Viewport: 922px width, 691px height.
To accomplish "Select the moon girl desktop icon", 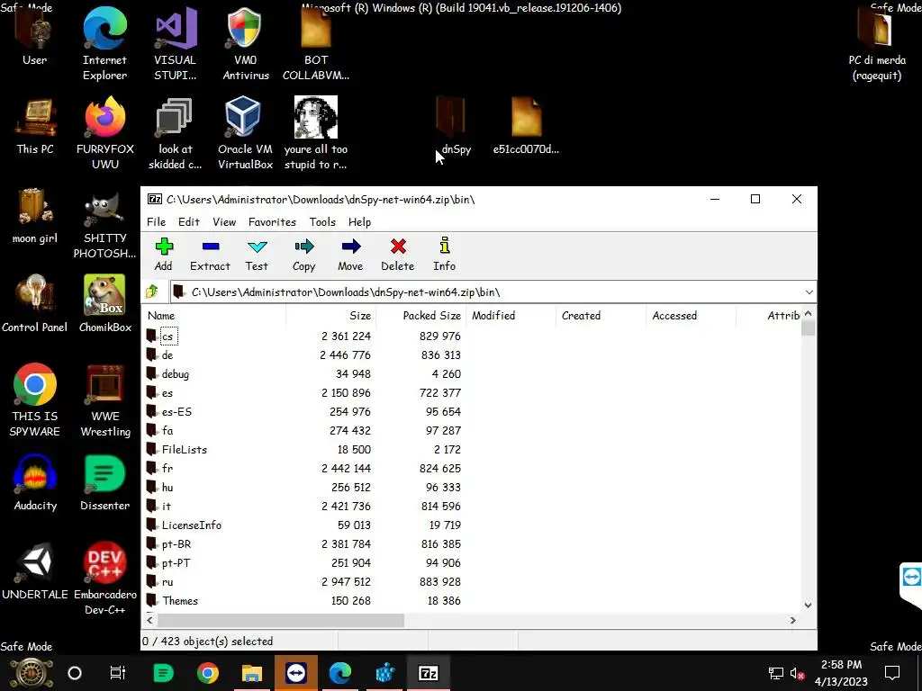I will (35, 216).
